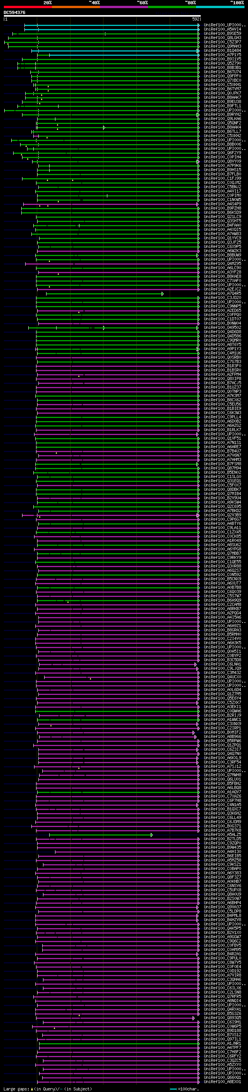248x1092 pixels.
Task: Click the UniRef100_B6TLL7 hit label
Action: click(222, 131)
